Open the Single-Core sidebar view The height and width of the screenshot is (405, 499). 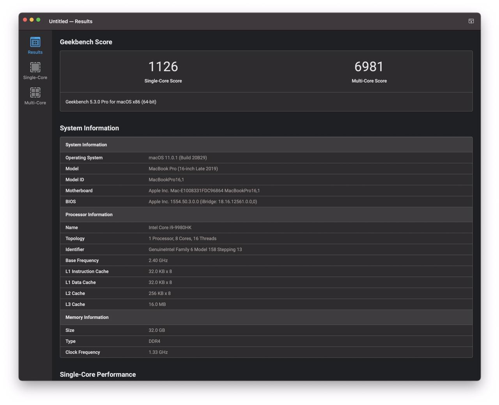coord(35,71)
